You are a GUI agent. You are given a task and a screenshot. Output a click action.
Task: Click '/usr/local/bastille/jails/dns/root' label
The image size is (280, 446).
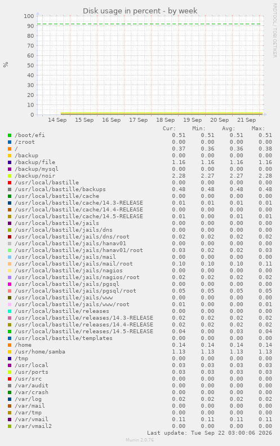point(72,237)
